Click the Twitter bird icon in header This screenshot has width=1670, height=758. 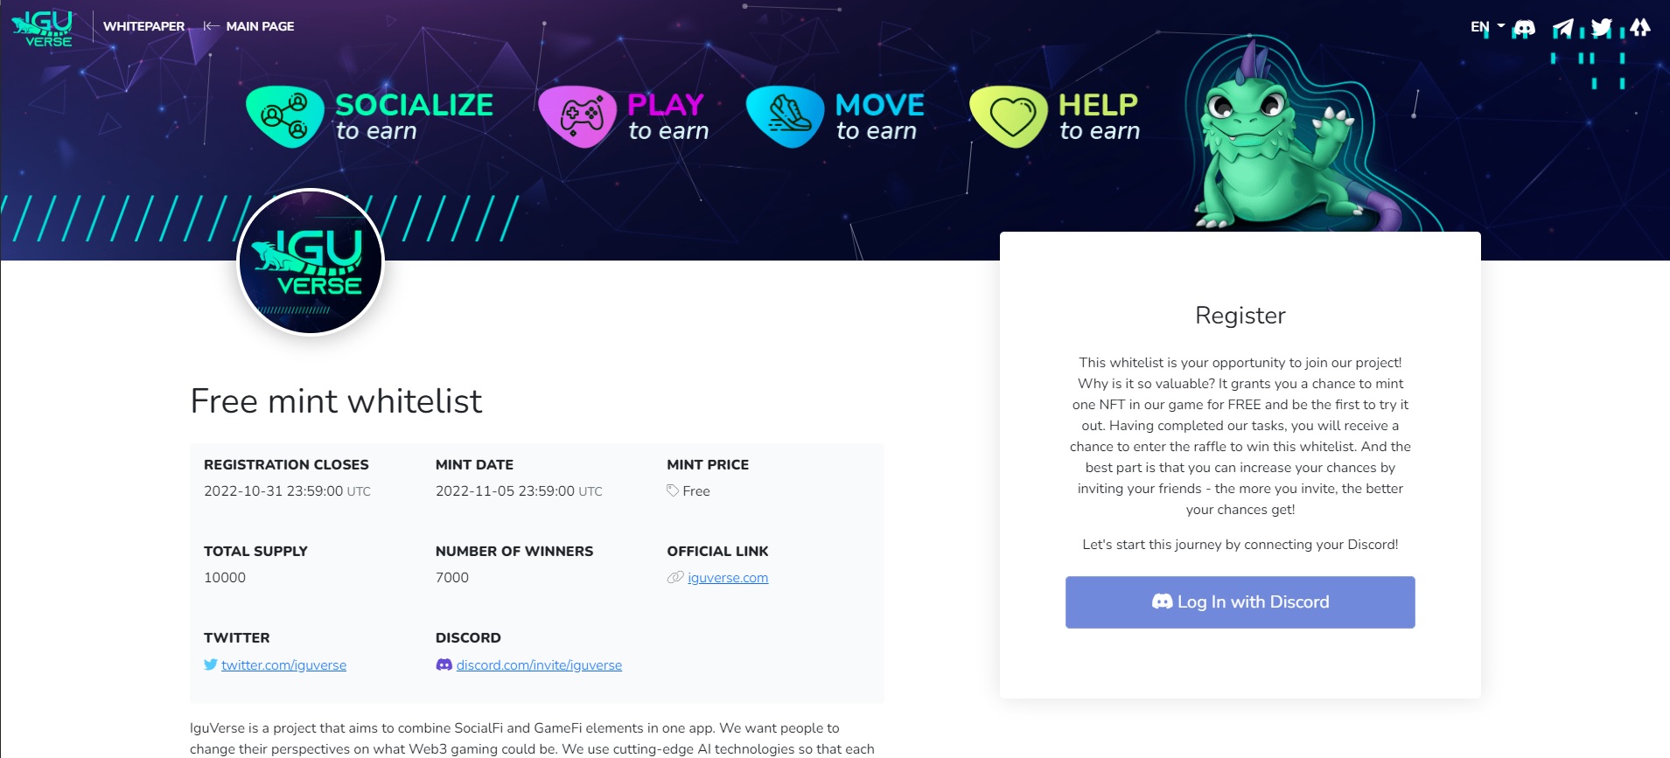click(x=1601, y=26)
